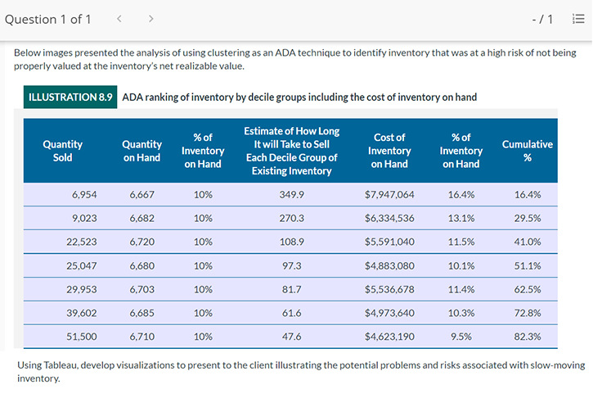Image resolution: width=593 pixels, height=394 pixels.
Task: Select the ILLUSTRATION 8.9 label
Action: [70, 97]
